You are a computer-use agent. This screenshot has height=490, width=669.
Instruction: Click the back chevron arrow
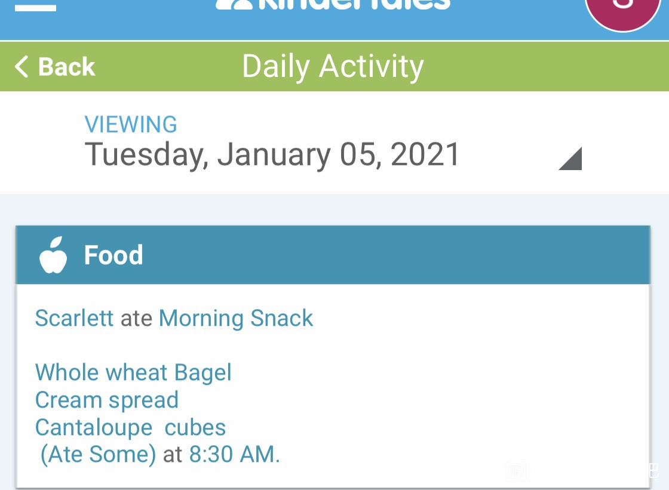[x=22, y=67]
